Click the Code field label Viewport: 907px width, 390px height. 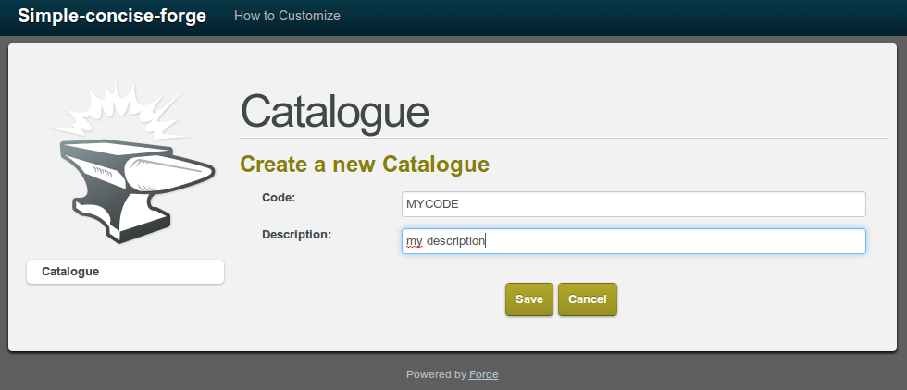coord(279,197)
